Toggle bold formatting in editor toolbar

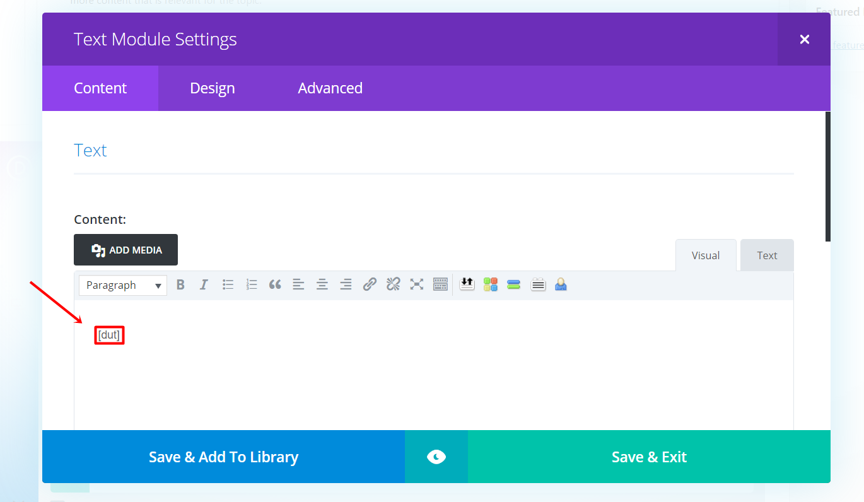pyautogui.click(x=180, y=285)
